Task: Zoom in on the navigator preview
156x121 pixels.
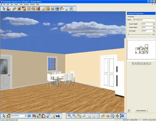Action: [133, 63]
